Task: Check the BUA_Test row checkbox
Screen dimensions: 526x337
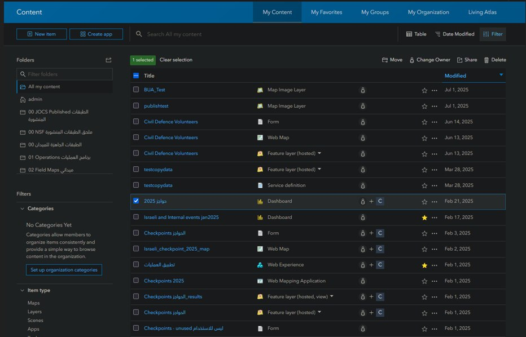Action: (136, 90)
